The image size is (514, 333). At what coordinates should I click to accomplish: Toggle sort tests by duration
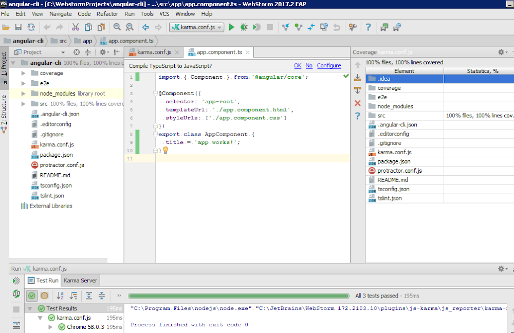(73, 295)
